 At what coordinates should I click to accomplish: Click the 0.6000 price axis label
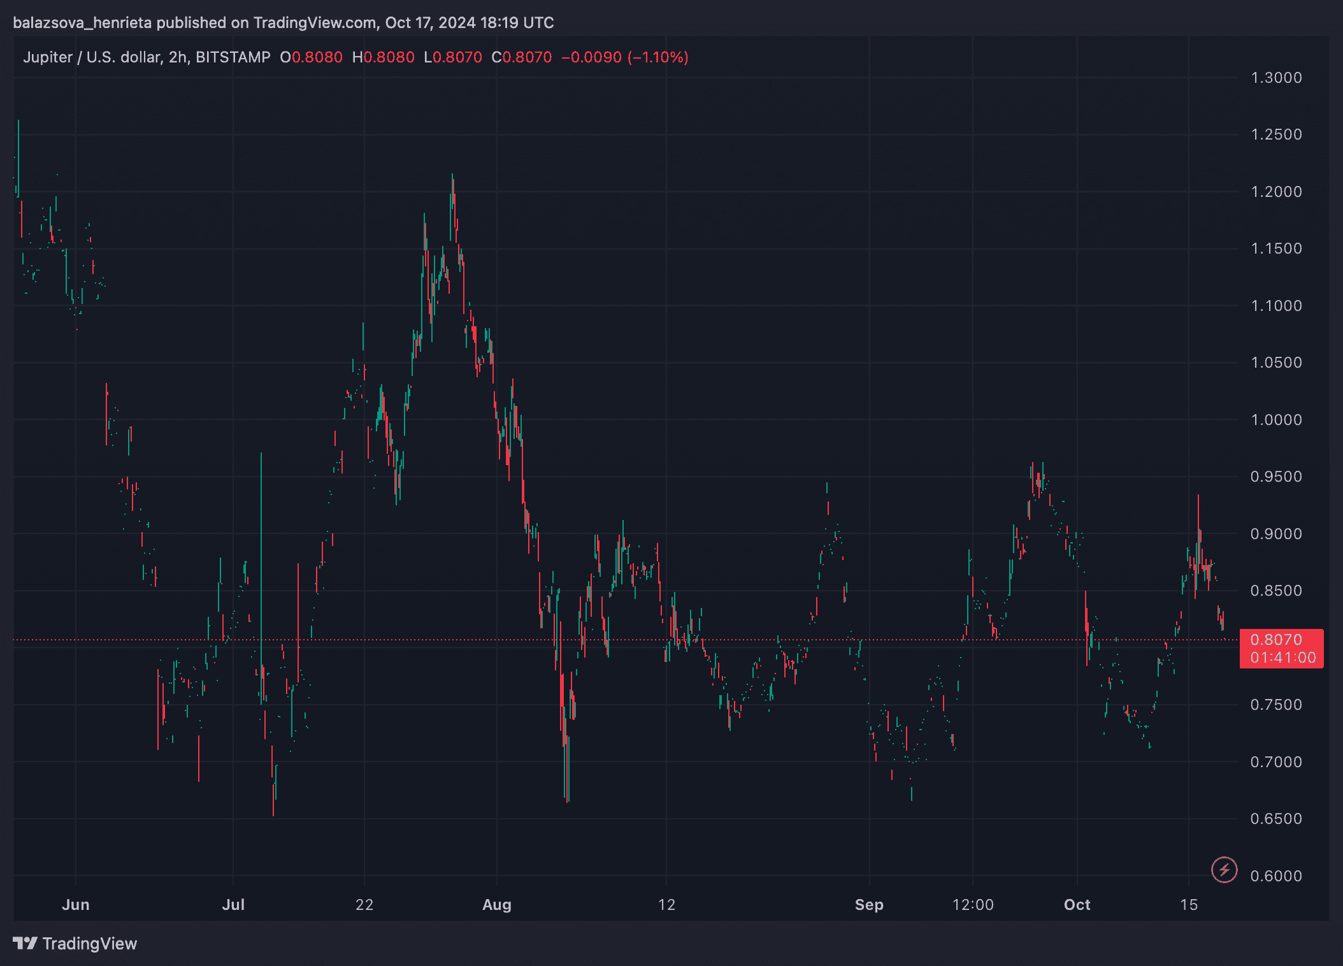[x=1276, y=876]
